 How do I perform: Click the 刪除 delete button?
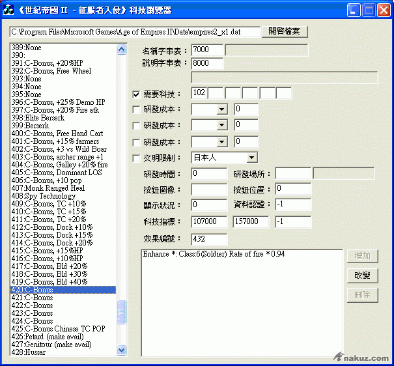click(362, 295)
